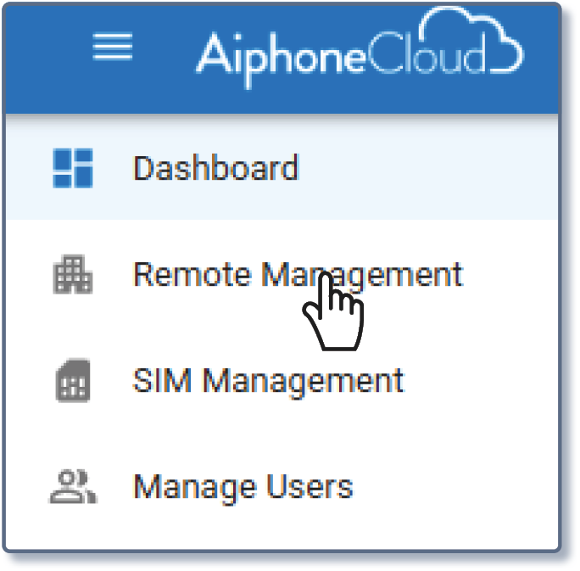Click the Remote Management building icon
The image size is (580, 571).
tap(72, 275)
